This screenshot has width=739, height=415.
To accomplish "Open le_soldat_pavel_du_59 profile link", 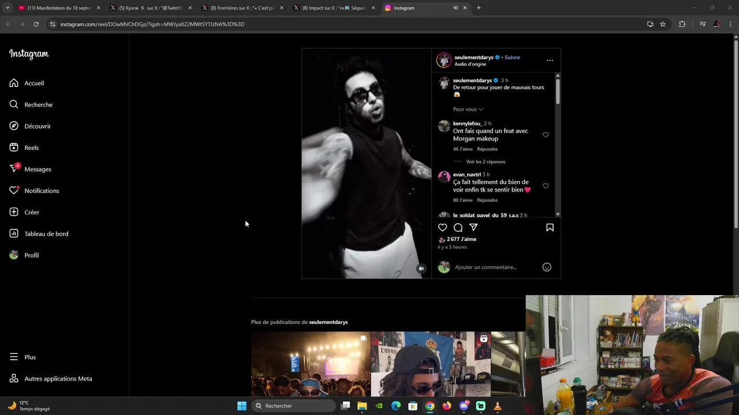I will coord(486,215).
